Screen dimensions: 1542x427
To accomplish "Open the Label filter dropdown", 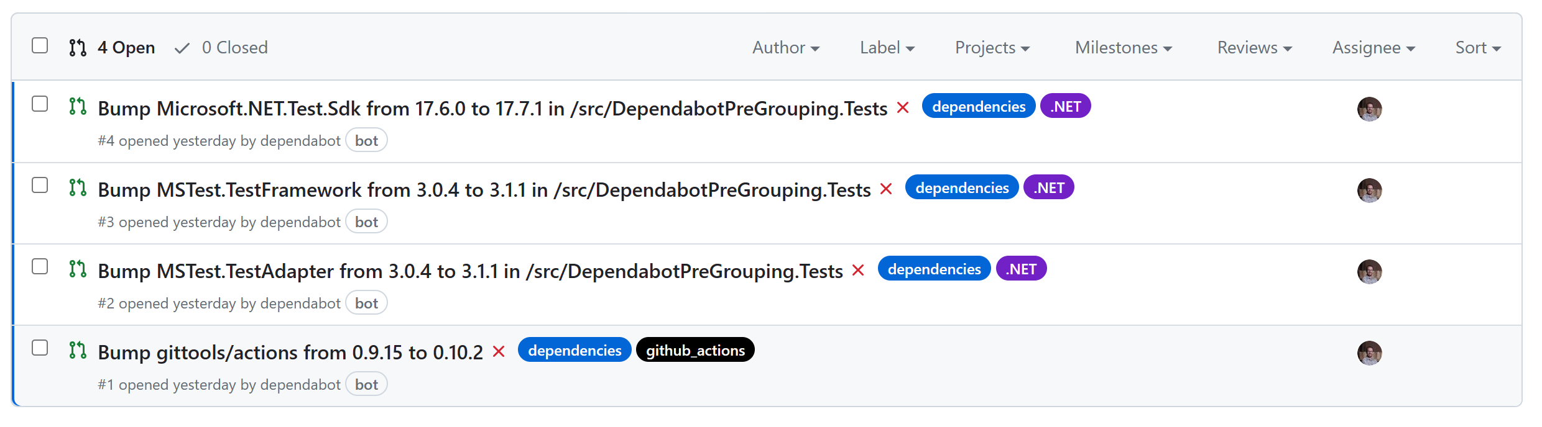I will [x=887, y=47].
